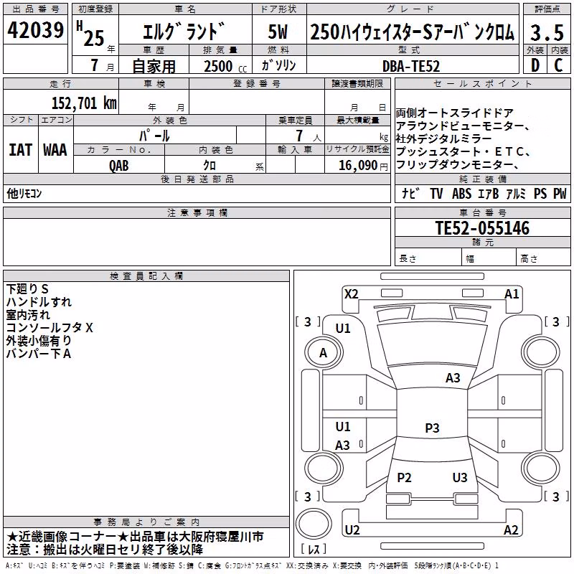Select lot number 42039
Image resolution: width=574 pixels, height=574 pixels.
[x=35, y=30]
